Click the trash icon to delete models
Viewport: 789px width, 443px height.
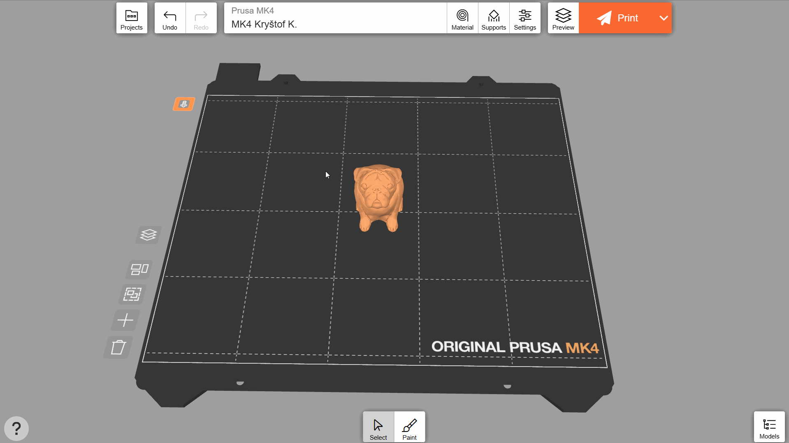pyautogui.click(x=118, y=347)
